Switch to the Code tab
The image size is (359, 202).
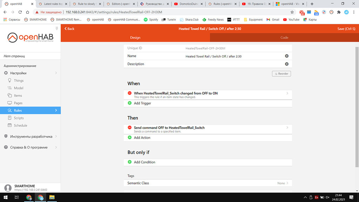tap(284, 37)
